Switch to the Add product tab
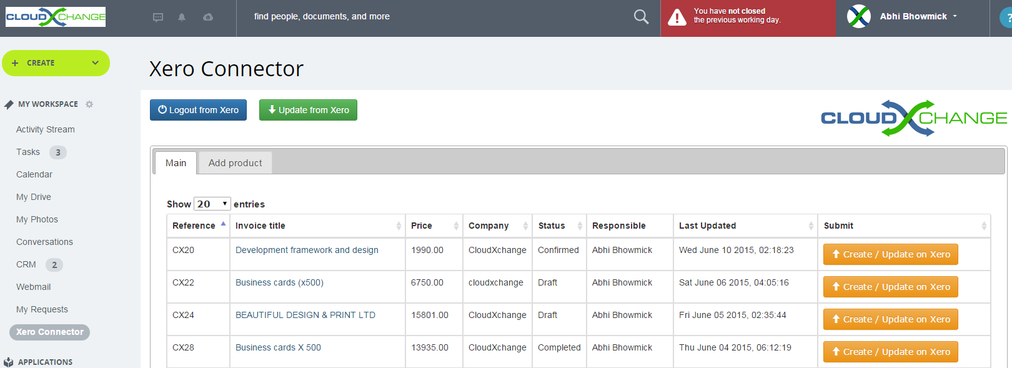Screen dimensions: 1012x368 pyautogui.click(x=235, y=163)
